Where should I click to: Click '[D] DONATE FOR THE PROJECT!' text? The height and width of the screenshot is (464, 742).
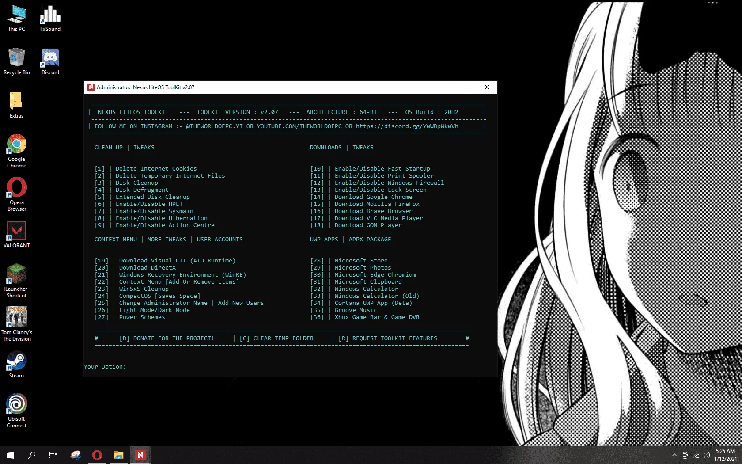click(x=167, y=338)
